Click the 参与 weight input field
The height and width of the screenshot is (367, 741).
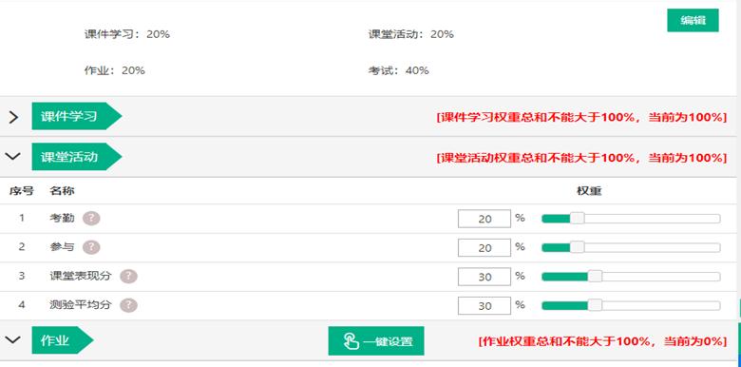click(x=484, y=248)
